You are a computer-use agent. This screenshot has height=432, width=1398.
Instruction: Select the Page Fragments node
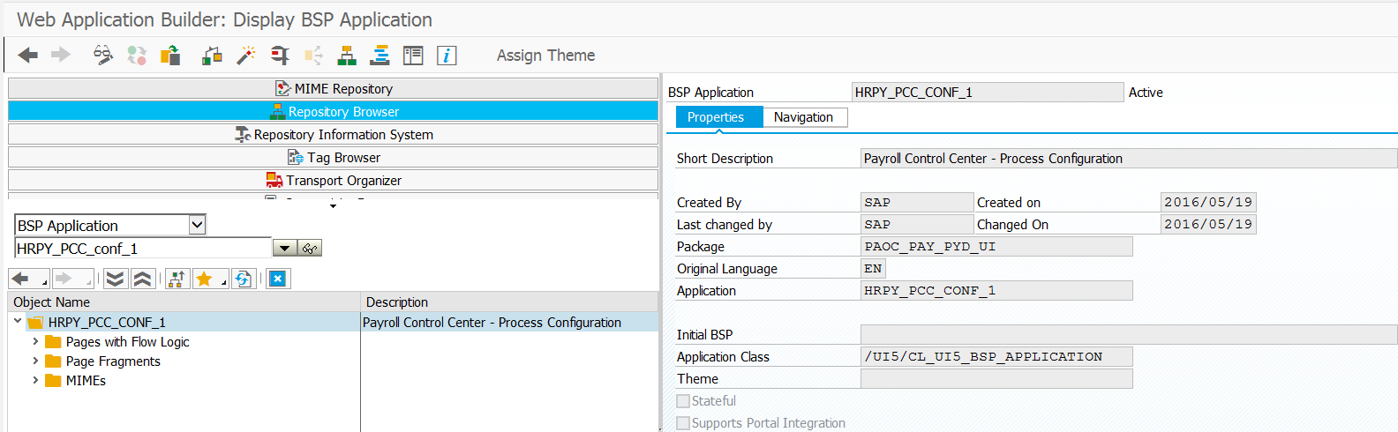(113, 361)
